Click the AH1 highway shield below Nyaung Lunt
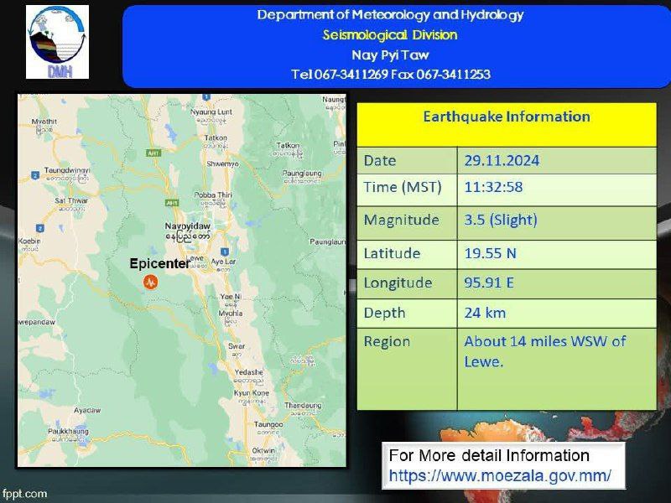671x503 pixels. 153,154
